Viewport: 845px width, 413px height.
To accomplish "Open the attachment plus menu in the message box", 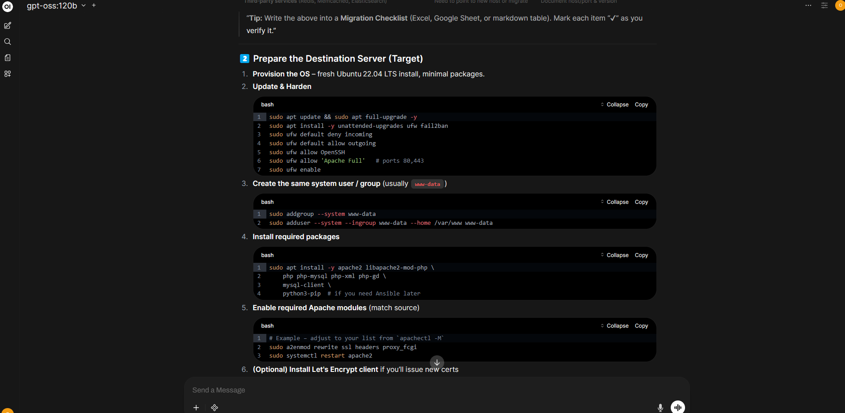I will (x=196, y=407).
